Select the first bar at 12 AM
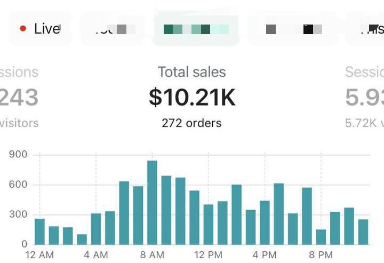This screenshot has height=263, width=384. 39,232
